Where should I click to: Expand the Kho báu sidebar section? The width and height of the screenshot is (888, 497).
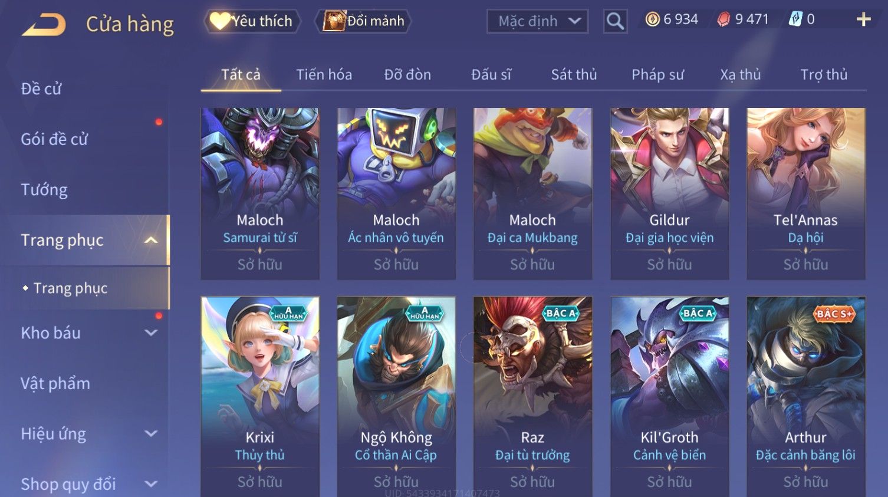pyautogui.click(x=151, y=333)
